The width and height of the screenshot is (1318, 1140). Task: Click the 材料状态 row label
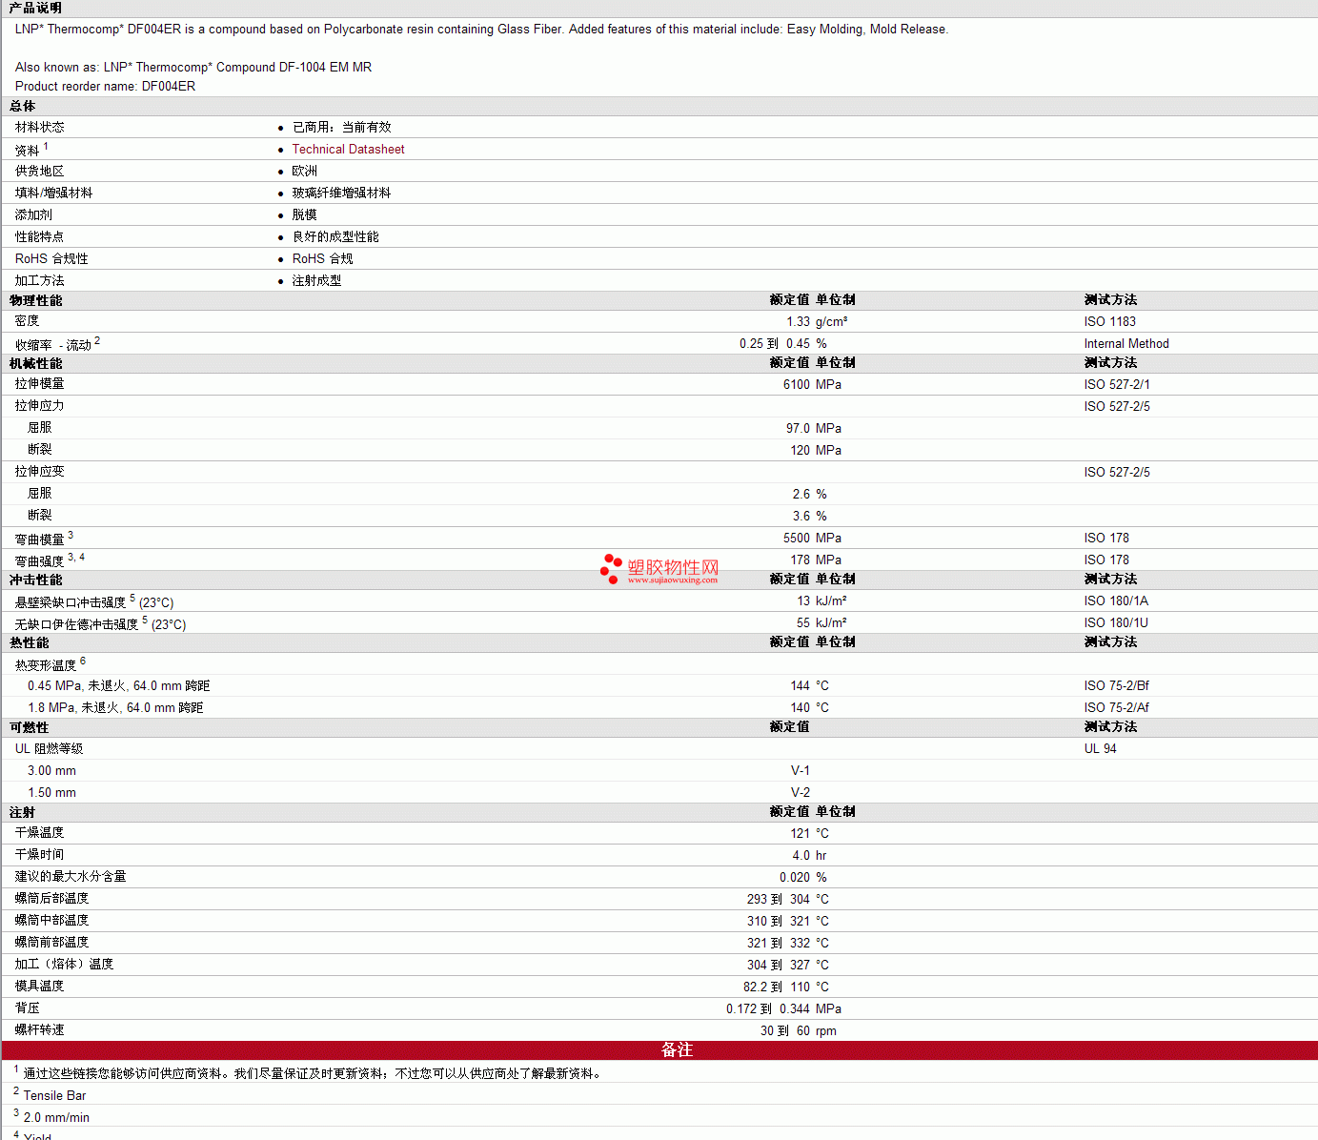[40, 128]
